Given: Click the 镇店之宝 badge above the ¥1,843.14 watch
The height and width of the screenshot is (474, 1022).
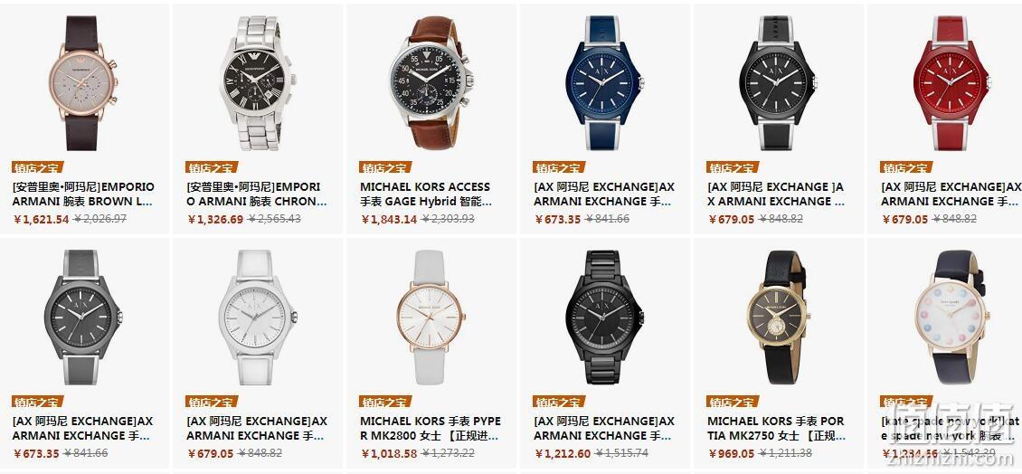Looking at the screenshot, I should [385, 167].
